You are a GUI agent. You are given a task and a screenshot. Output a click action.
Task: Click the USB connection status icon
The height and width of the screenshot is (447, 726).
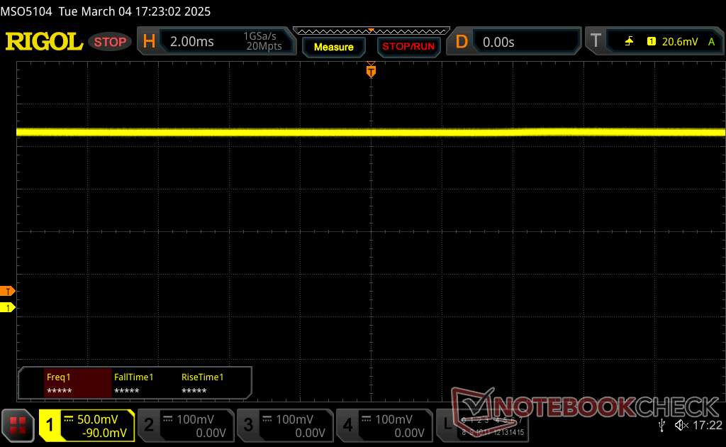point(661,425)
